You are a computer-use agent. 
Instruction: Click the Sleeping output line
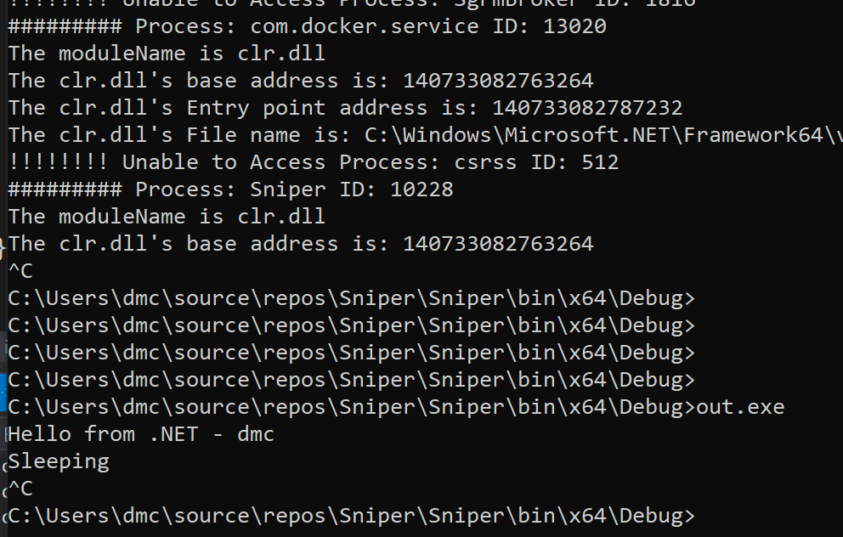coord(59,461)
